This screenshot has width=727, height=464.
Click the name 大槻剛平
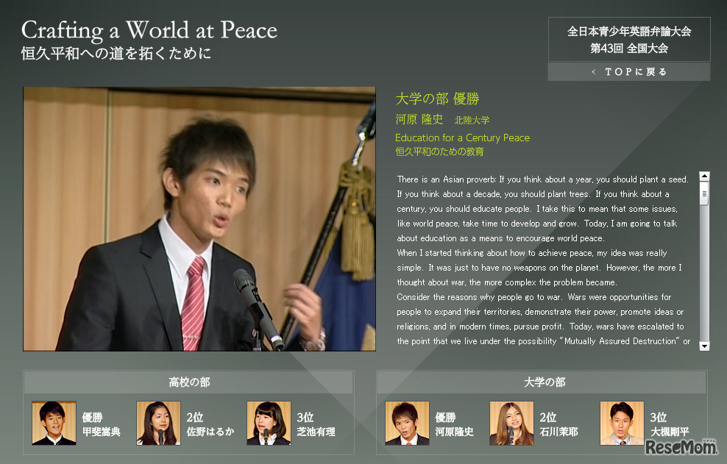click(670, 432)
